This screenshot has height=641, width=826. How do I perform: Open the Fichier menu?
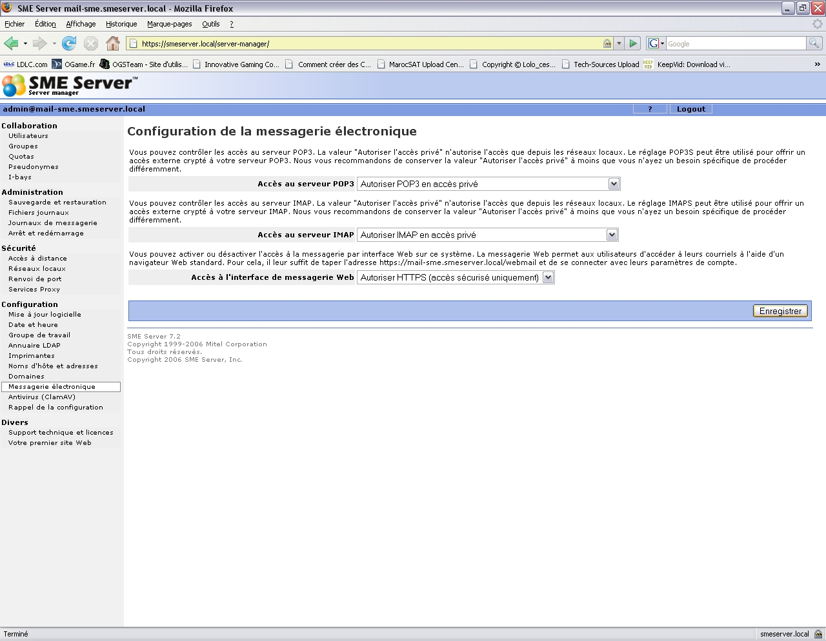[14, 24]
